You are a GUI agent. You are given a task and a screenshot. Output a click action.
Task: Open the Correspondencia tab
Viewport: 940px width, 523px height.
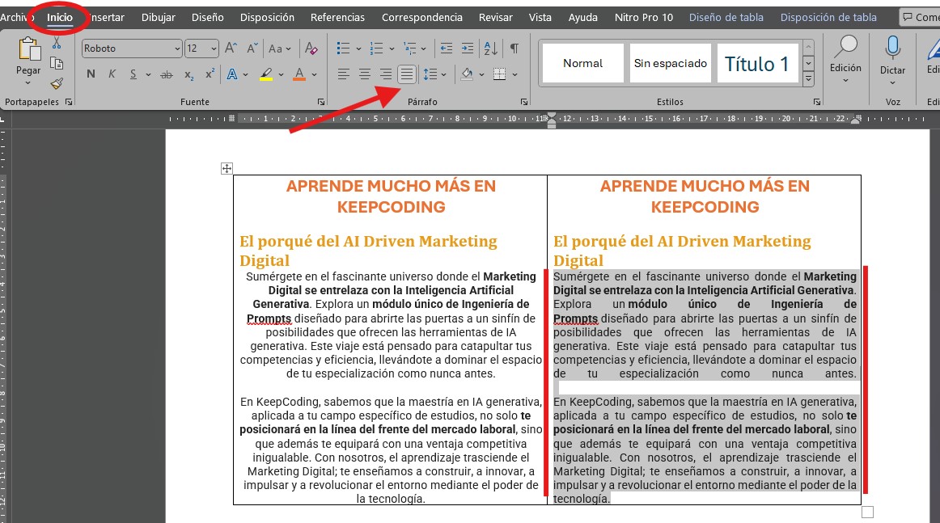point(422,17)
